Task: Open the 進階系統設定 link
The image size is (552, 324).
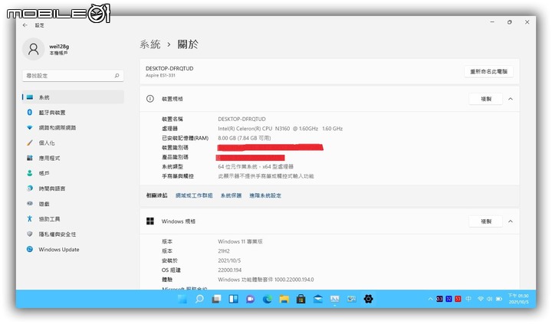Action: click(x=265, y=195)
